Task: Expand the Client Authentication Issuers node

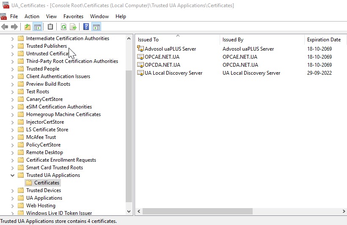Action: click(x=13, y=77)
